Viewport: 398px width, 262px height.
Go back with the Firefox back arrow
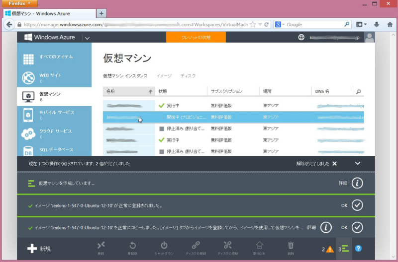coord(9,24)
